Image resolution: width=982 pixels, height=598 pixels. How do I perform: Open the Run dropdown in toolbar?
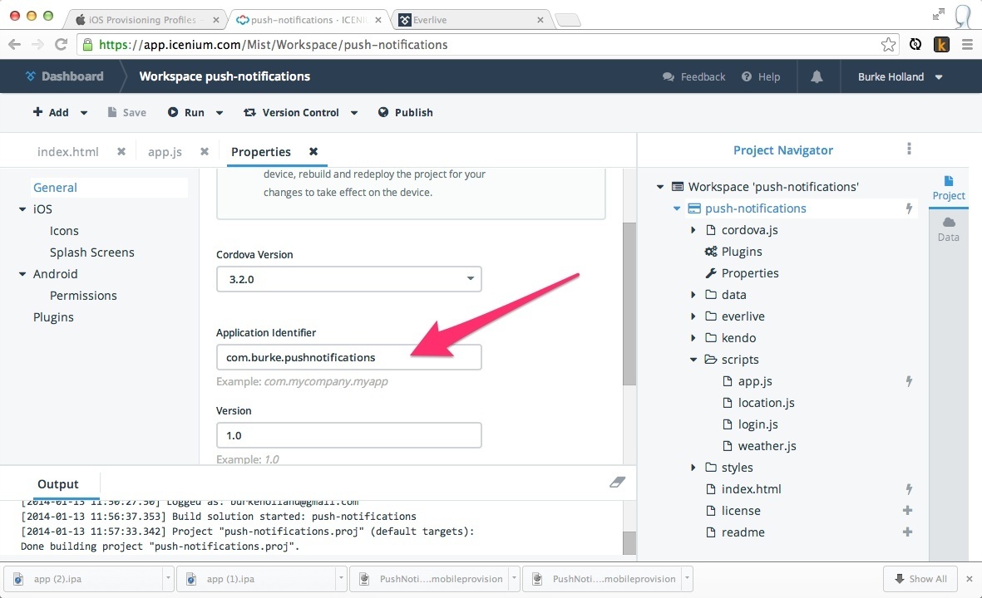[x=220, y=113]
